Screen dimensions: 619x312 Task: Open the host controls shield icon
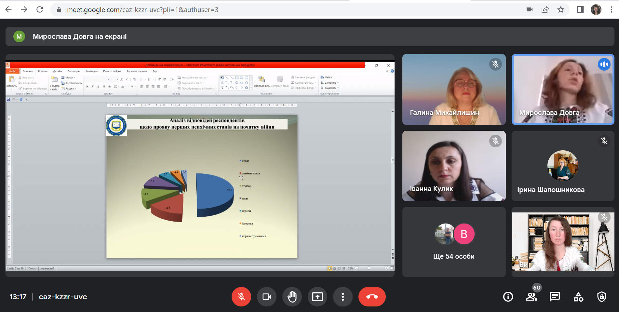(601, 297)
